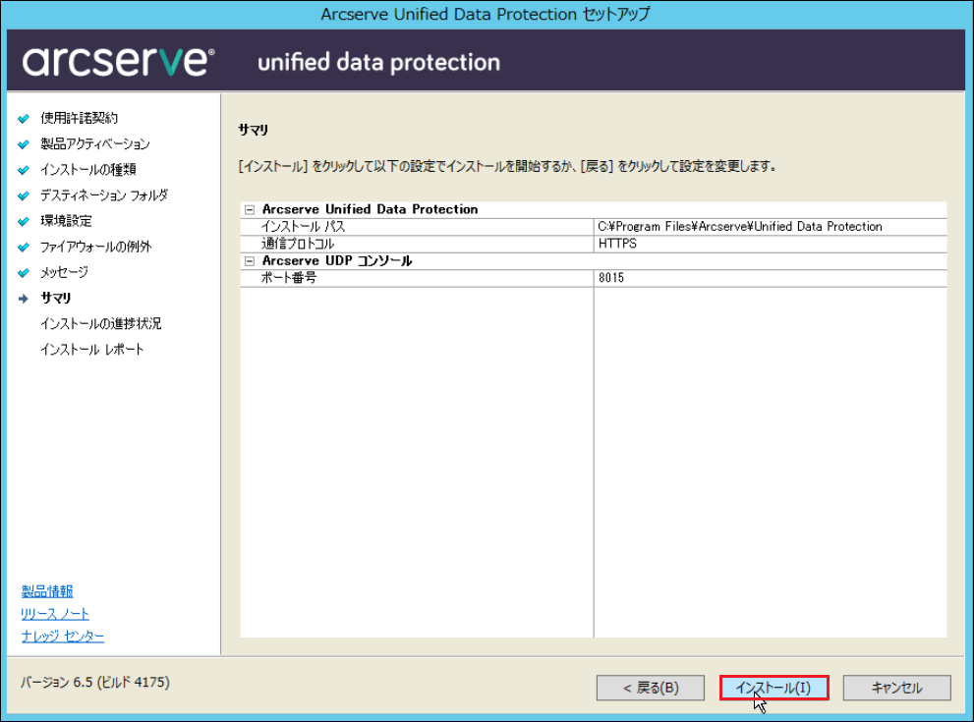Click the 通信プロトコル label cell

pos(417,244)
